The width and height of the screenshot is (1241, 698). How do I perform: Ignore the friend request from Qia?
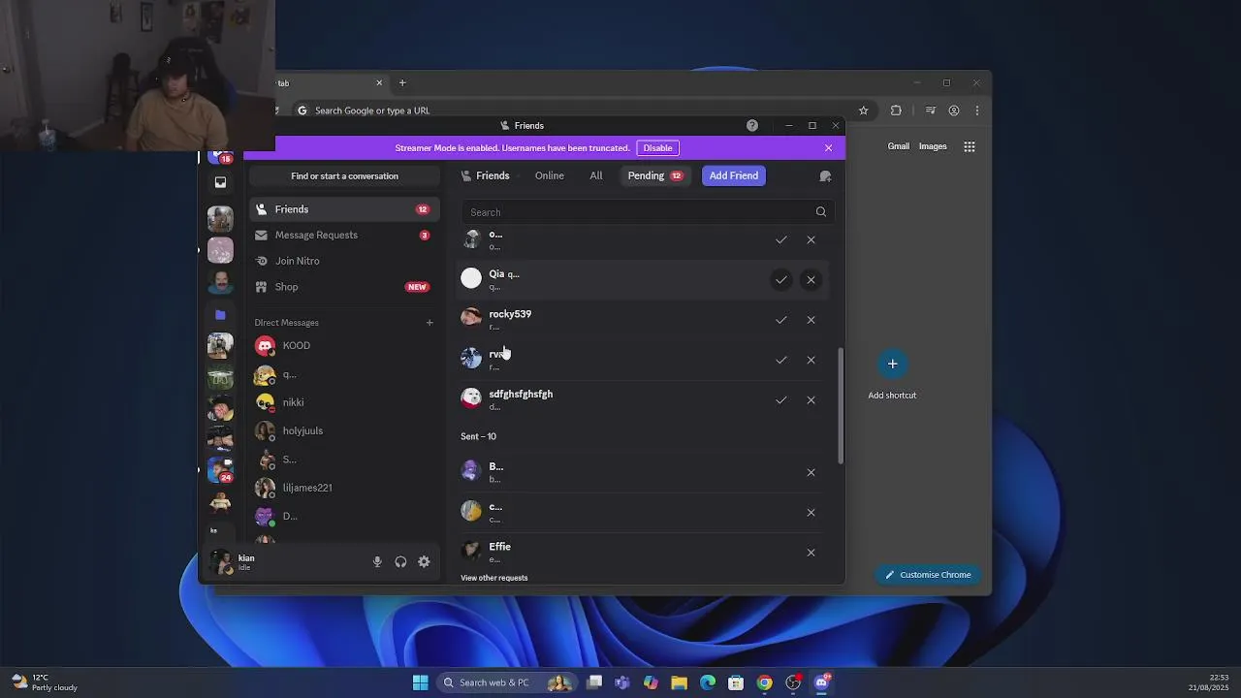[811, 280]
